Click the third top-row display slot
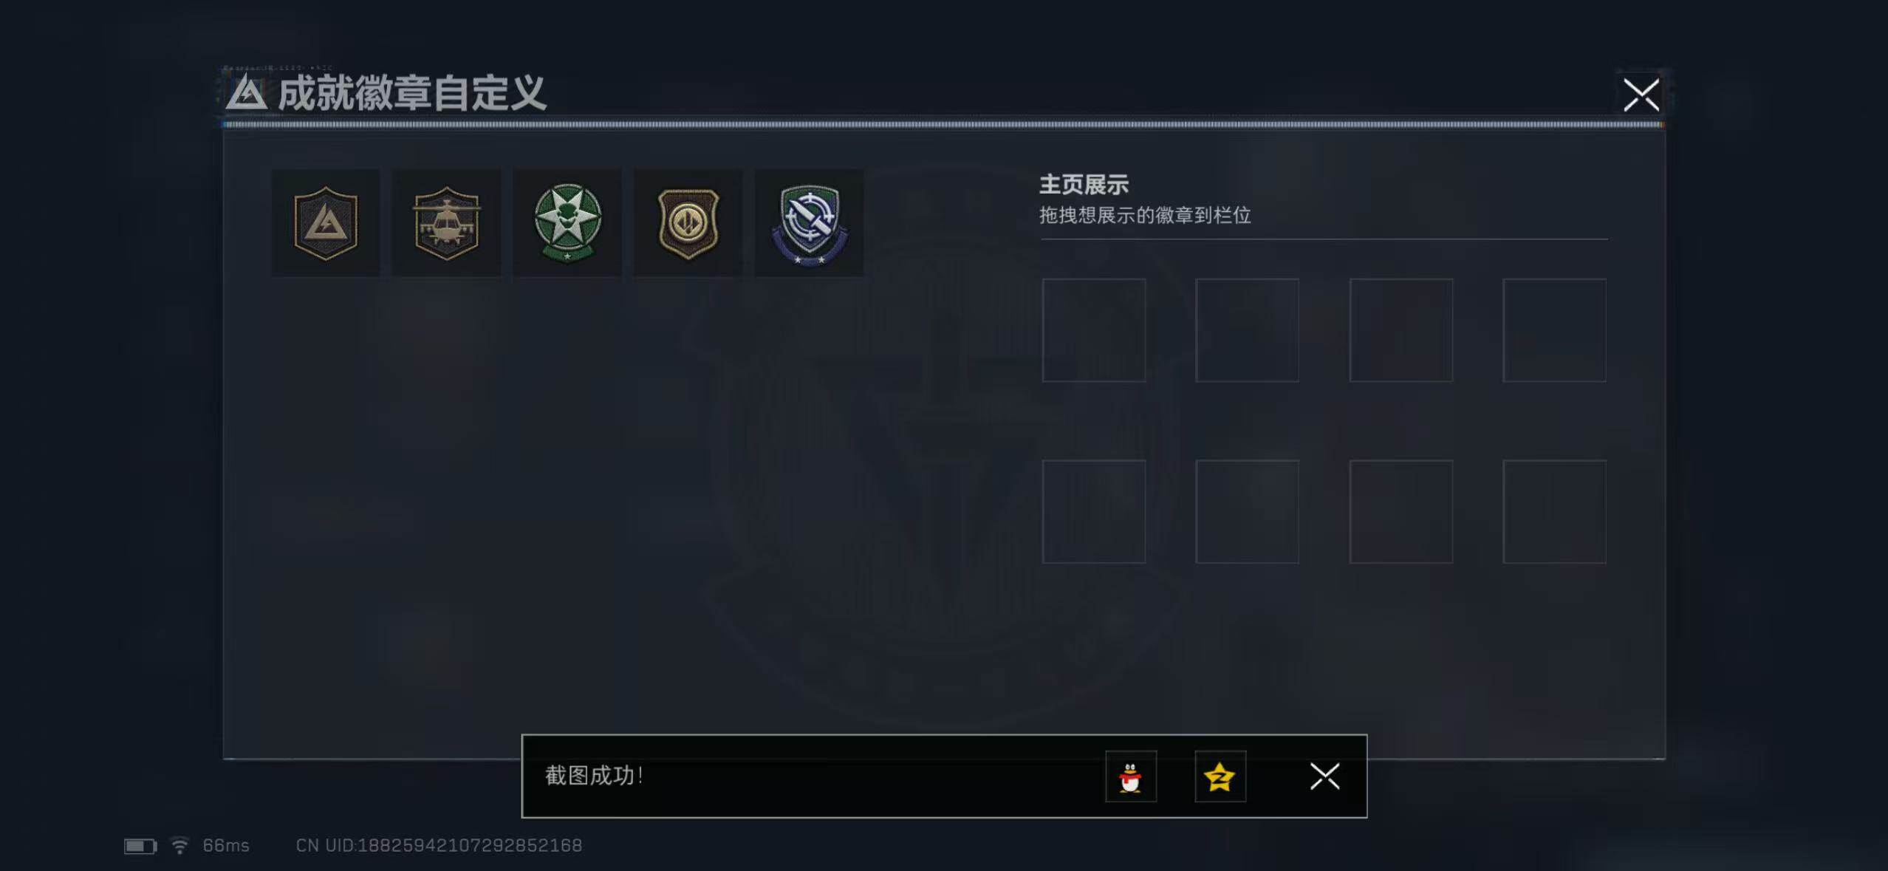 coord(1401,330)
